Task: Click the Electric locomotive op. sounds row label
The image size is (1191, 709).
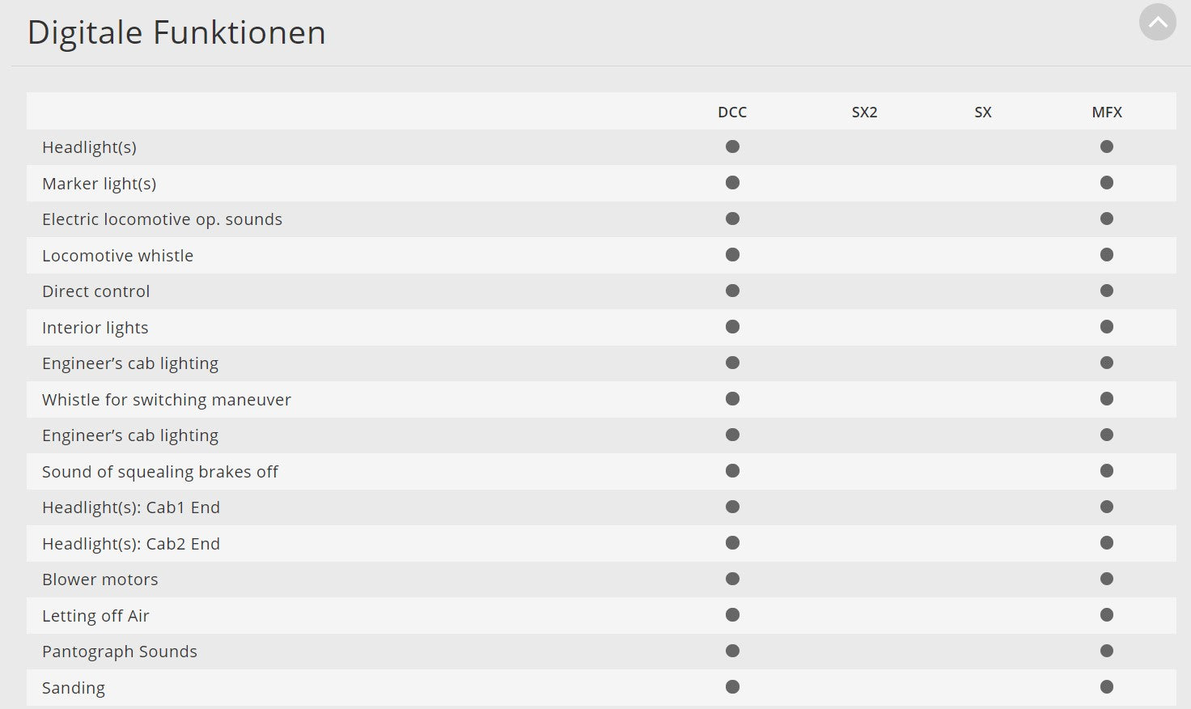Action: pos(162,219)
